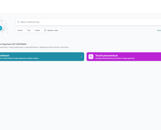This screenshot has height=130, width=161.
Task: Select the 1 dzień time filter
Action: point(37,31)
